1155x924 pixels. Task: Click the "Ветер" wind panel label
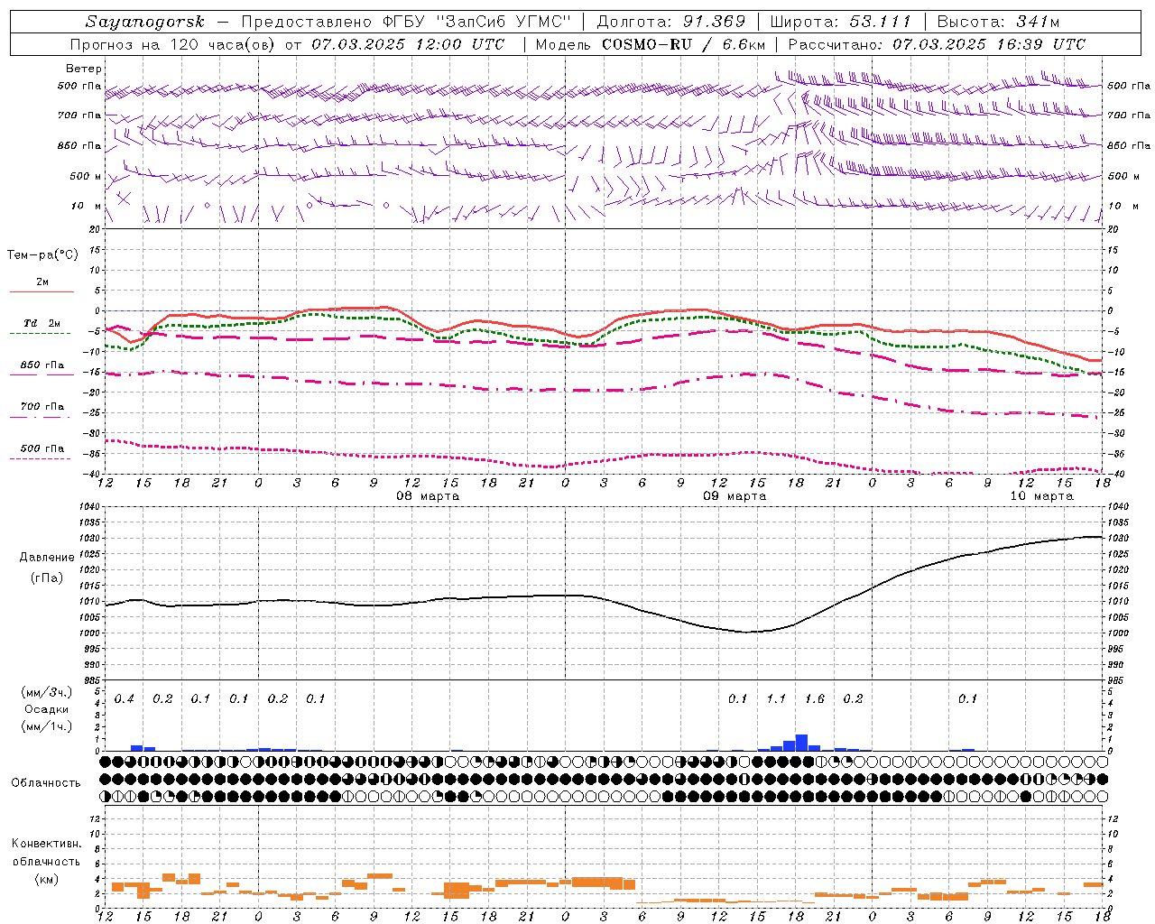tap(84, 69)
